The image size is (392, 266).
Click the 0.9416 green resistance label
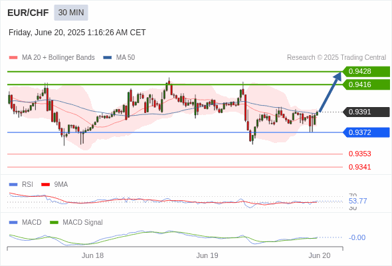point(366,84)
